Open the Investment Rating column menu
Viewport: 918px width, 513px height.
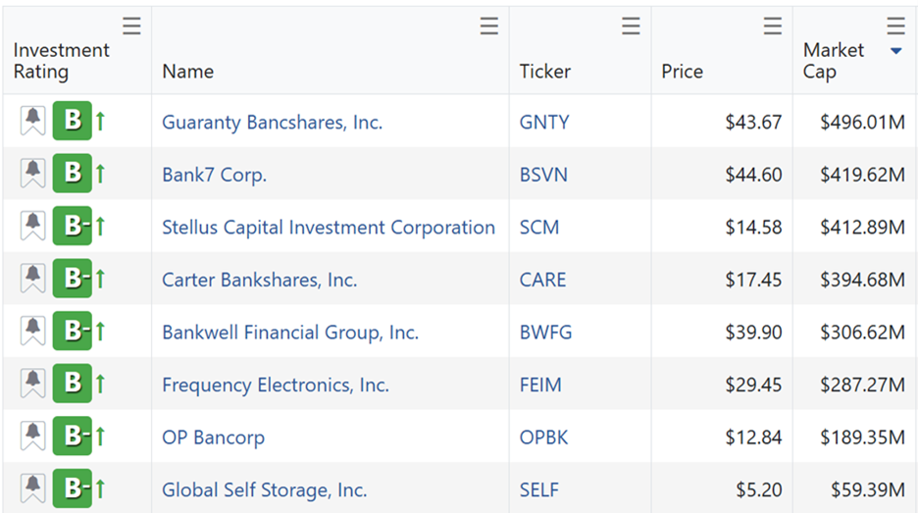131,26
